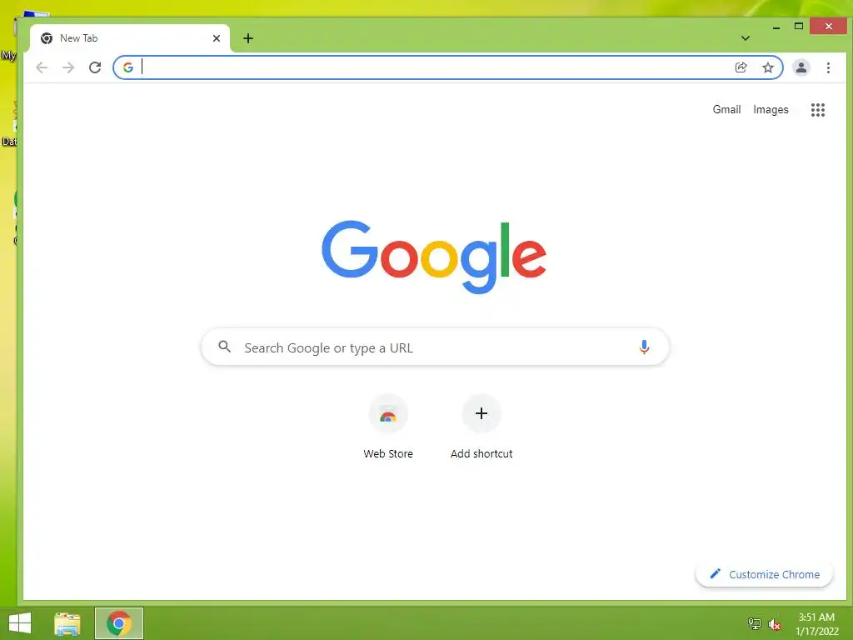Share this page using the share icon
This screenshot has height=640, width=853.
click(x=741, y=67)
